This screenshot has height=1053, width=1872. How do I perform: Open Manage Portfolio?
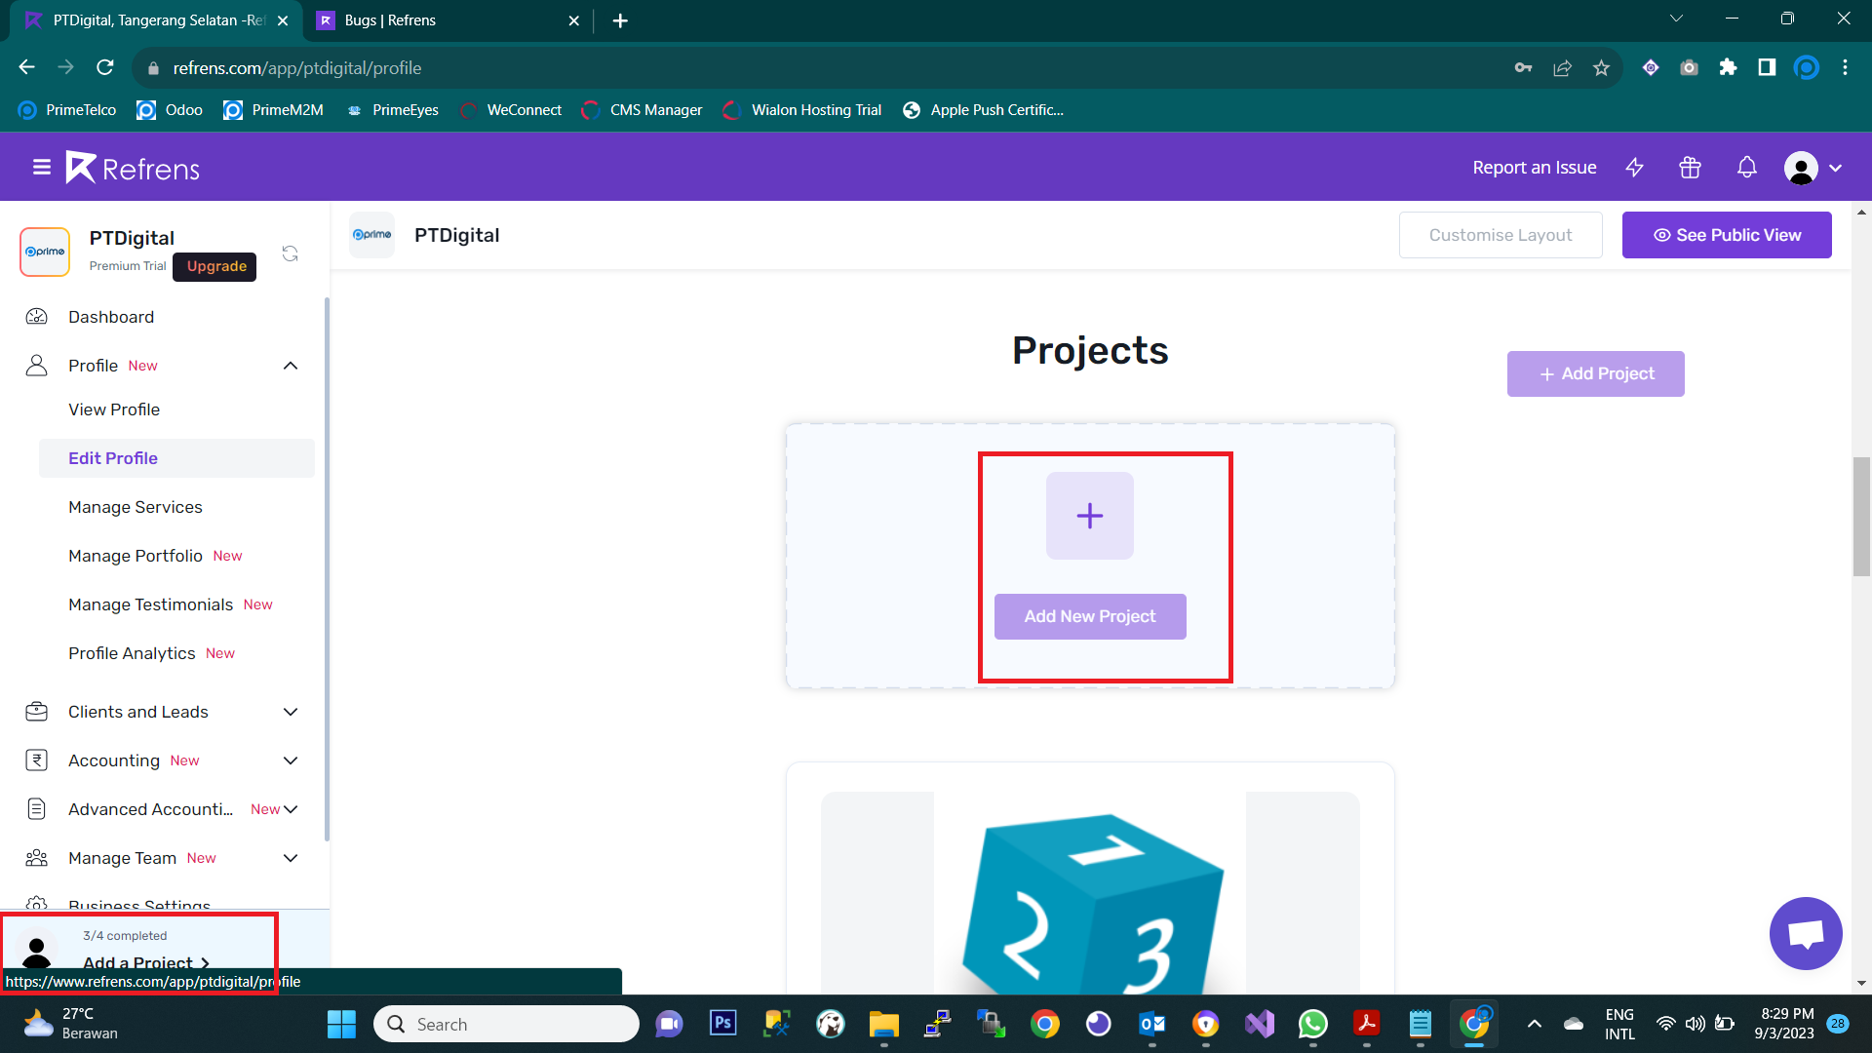[136, 556]
